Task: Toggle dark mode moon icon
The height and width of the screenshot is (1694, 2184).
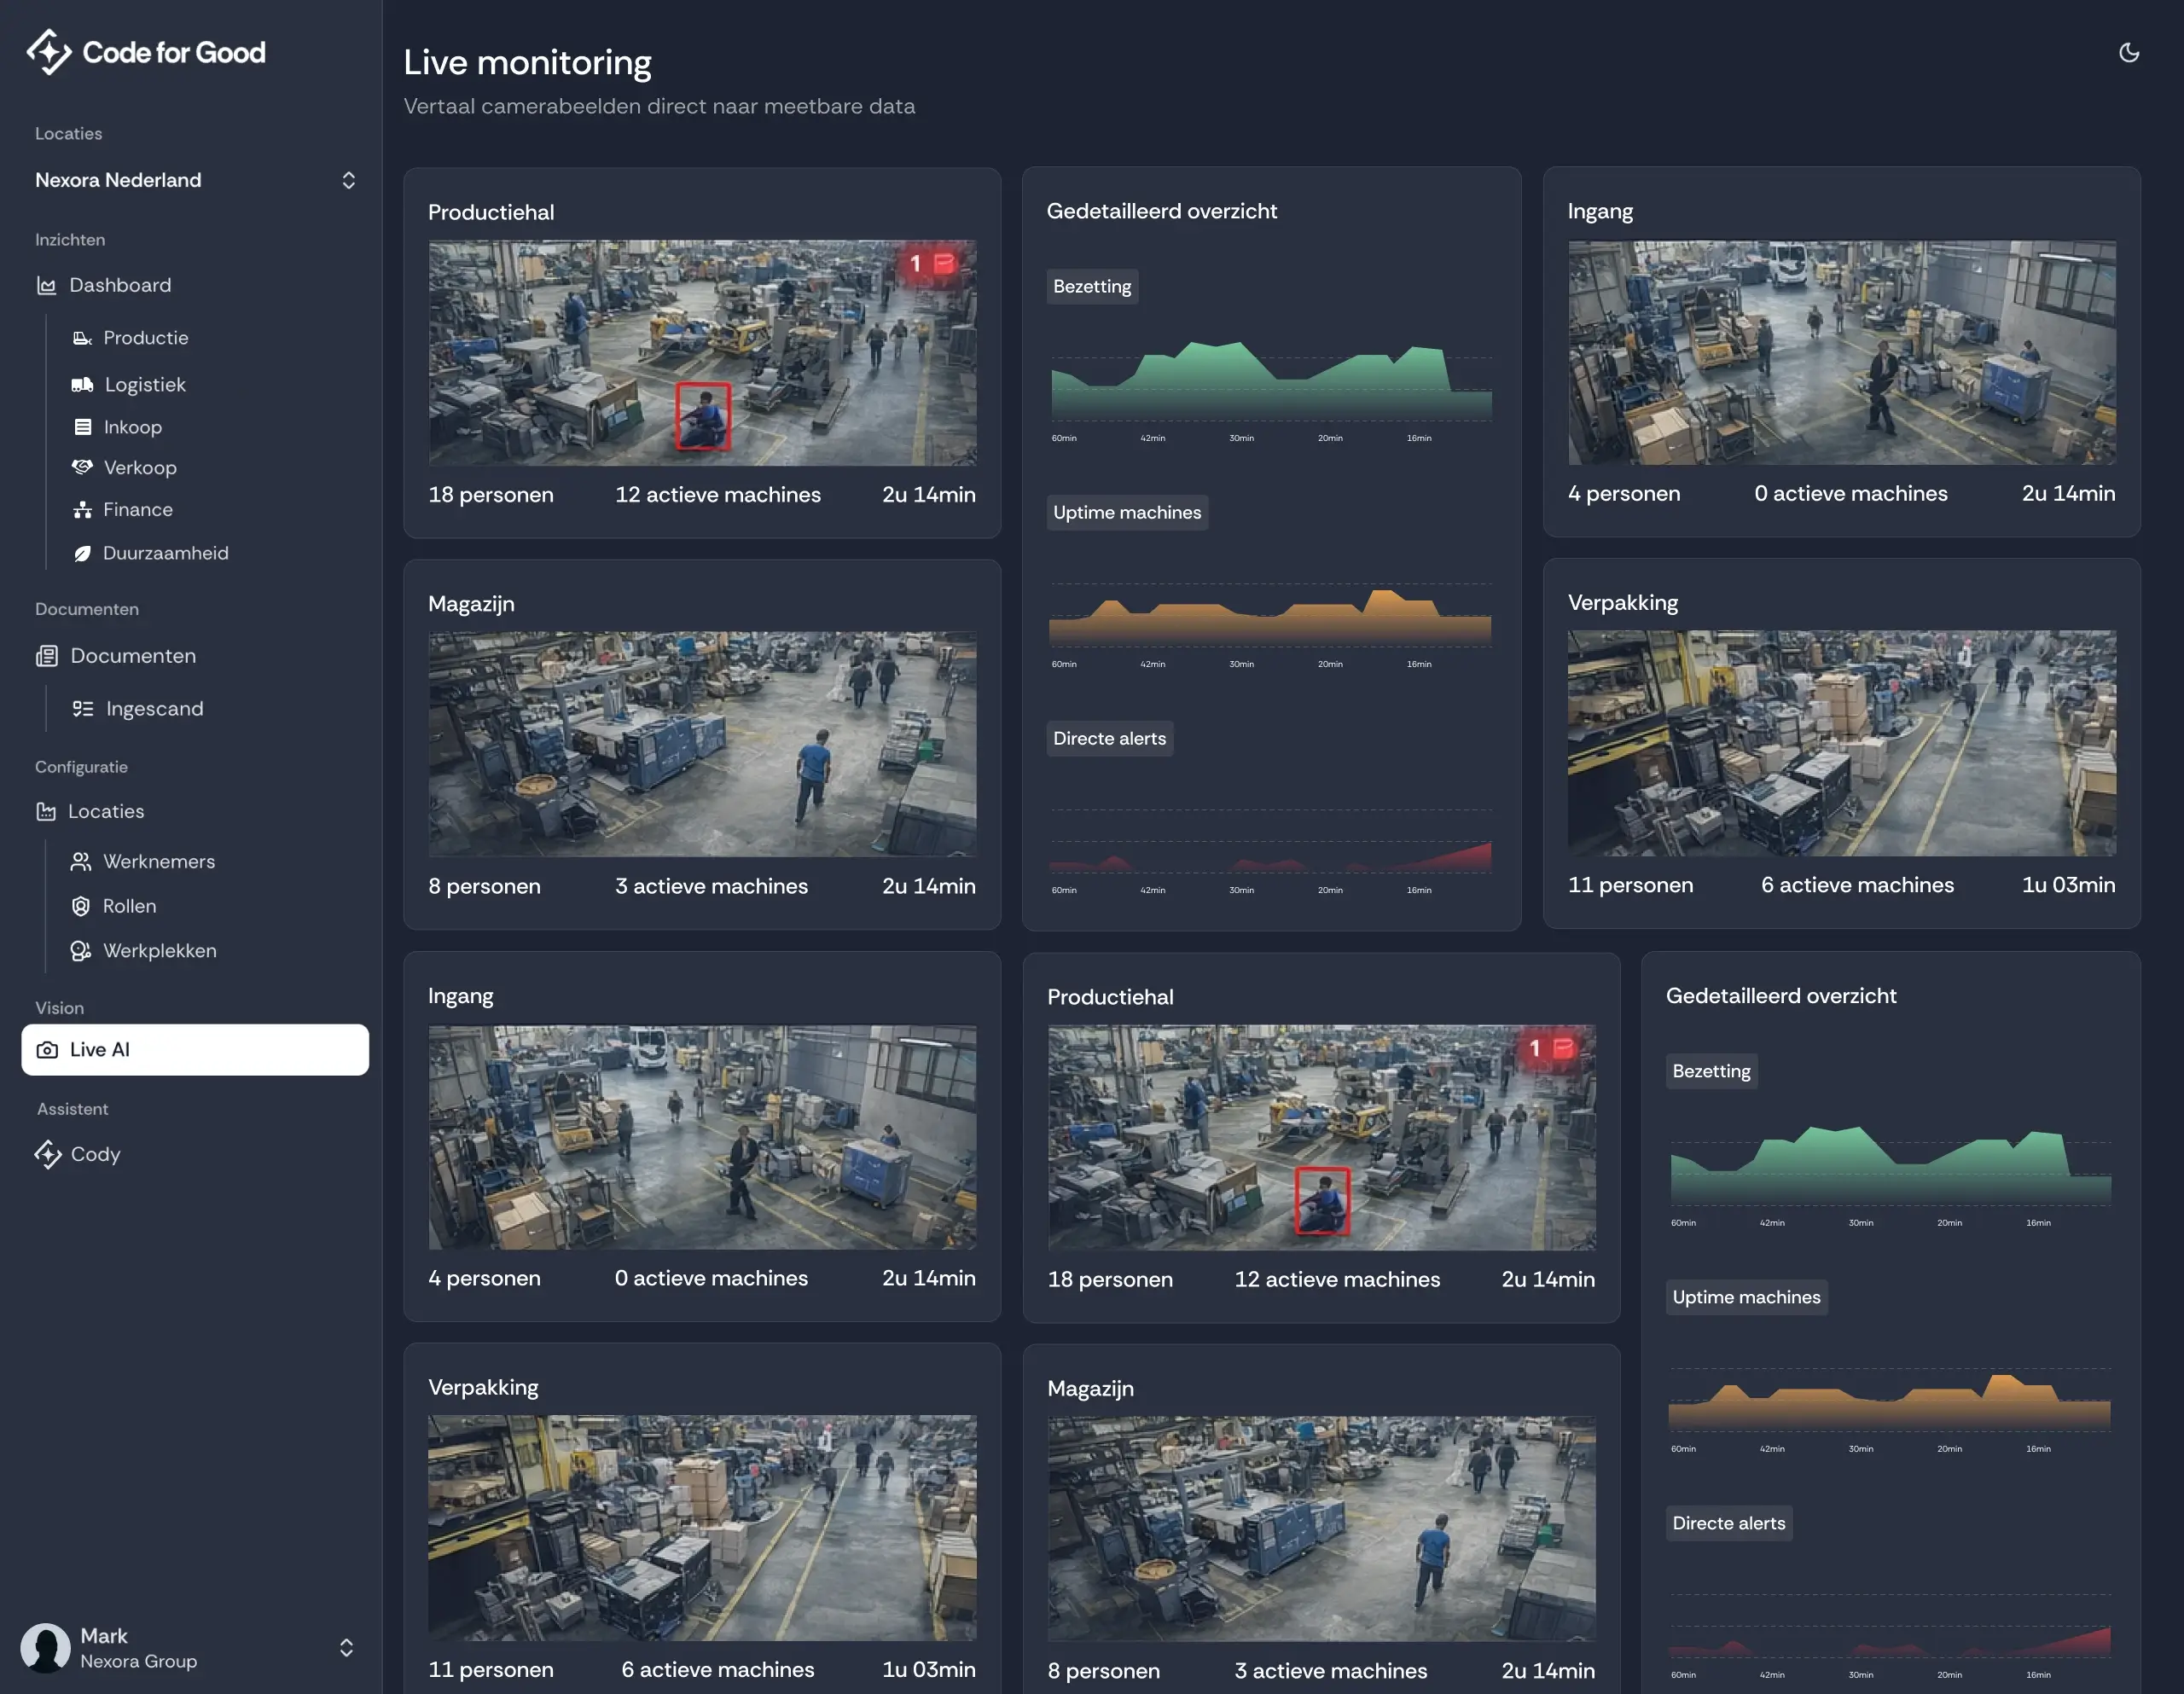Action: pos(2128,53)
